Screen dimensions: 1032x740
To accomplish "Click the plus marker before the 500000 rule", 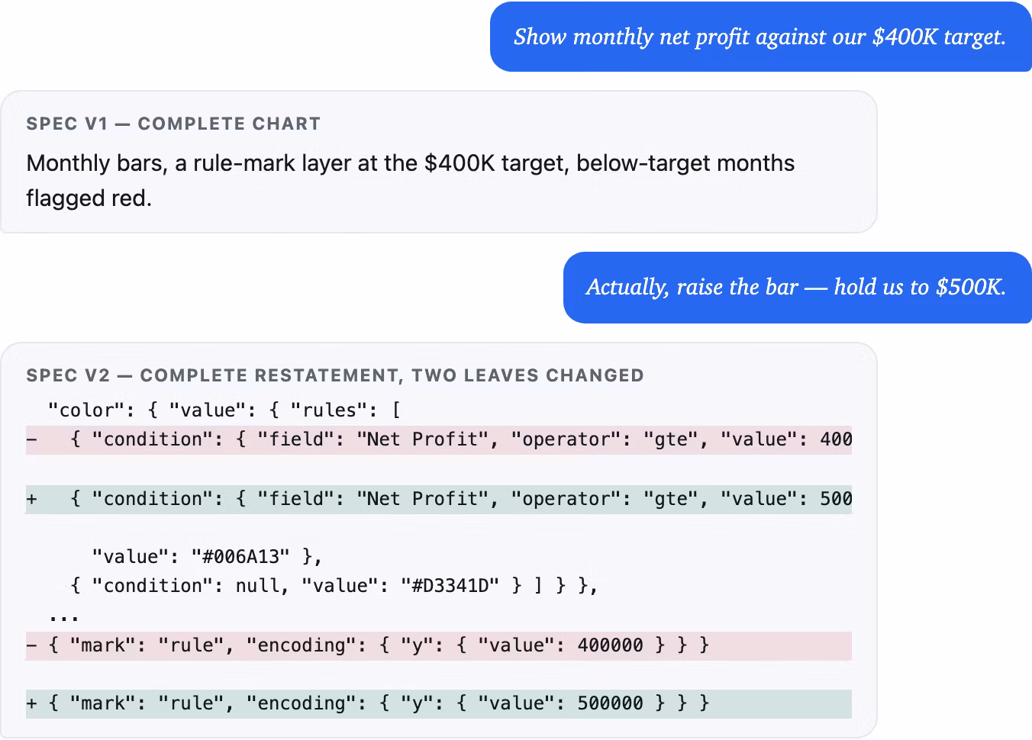I will tap(31, 703).
